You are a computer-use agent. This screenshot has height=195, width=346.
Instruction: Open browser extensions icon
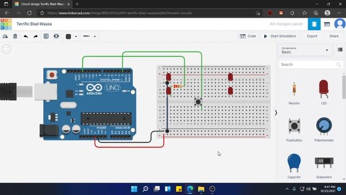tap(292, 13)
